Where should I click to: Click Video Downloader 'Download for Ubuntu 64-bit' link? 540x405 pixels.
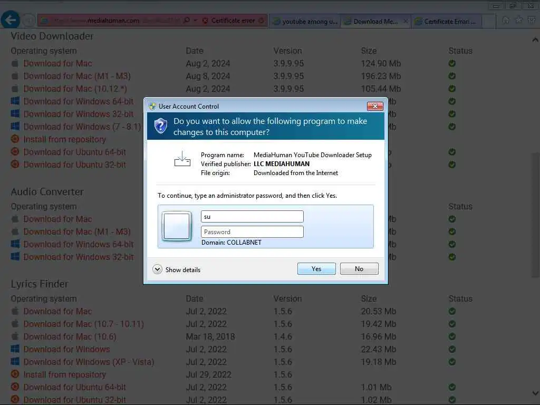tap(74, 152)
